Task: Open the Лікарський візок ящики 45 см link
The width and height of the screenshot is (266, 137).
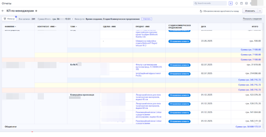Action: point(148,97)
